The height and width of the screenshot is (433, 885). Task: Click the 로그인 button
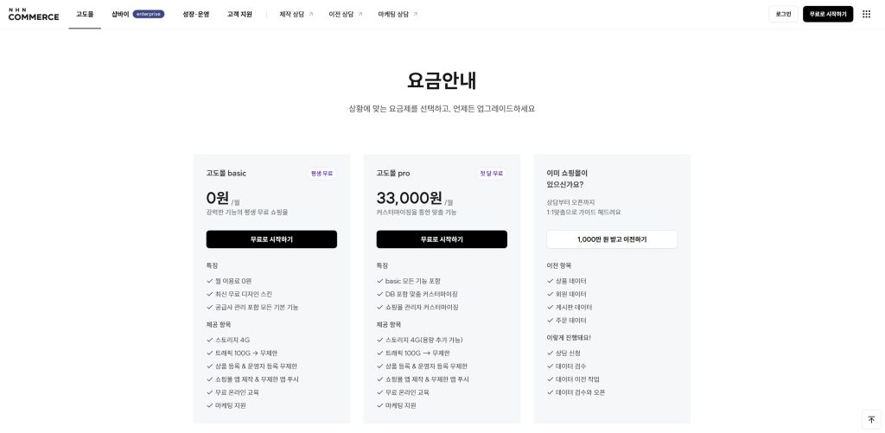pos(783,14)
